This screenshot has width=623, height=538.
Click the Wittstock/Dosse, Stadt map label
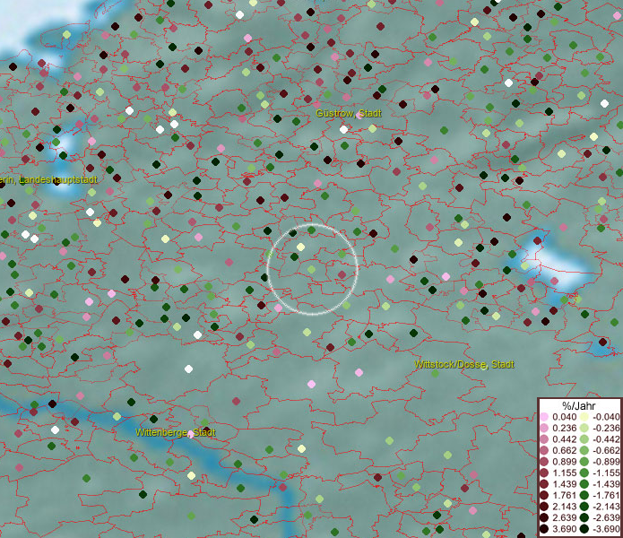464,364
